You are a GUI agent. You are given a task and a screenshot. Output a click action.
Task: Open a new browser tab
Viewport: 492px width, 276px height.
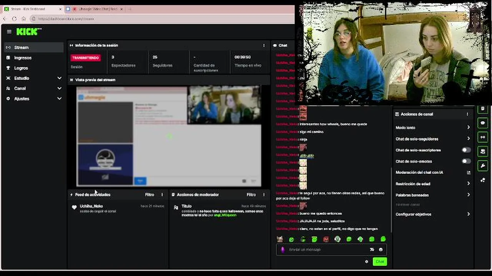130,9
